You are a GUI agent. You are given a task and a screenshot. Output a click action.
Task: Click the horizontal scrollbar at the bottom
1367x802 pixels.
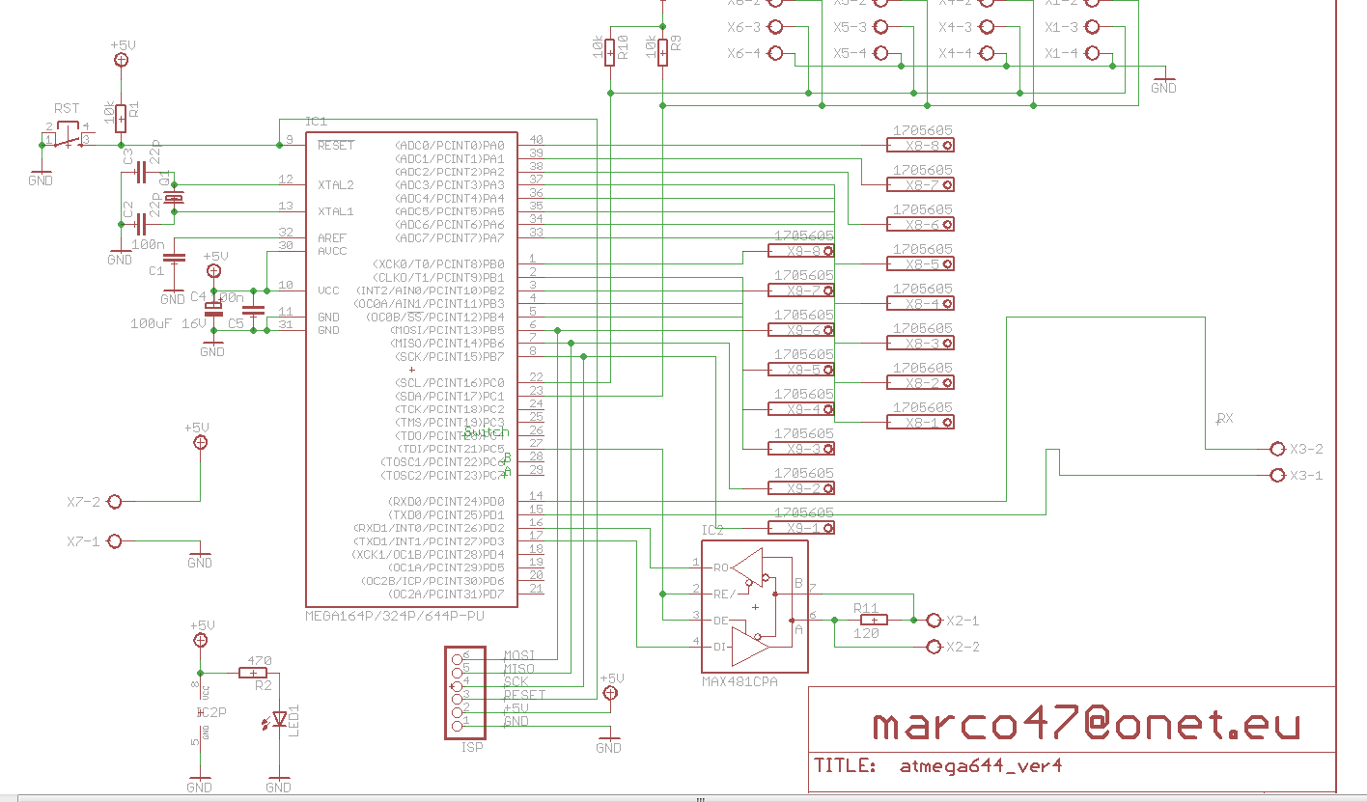click(700, 799)
